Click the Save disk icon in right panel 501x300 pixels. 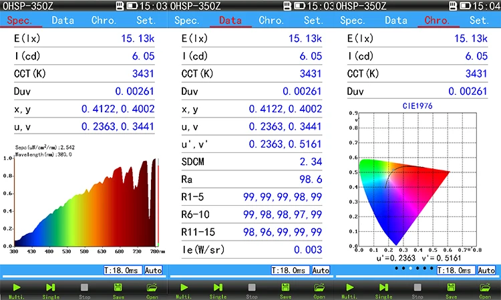[x=452, y=287]
